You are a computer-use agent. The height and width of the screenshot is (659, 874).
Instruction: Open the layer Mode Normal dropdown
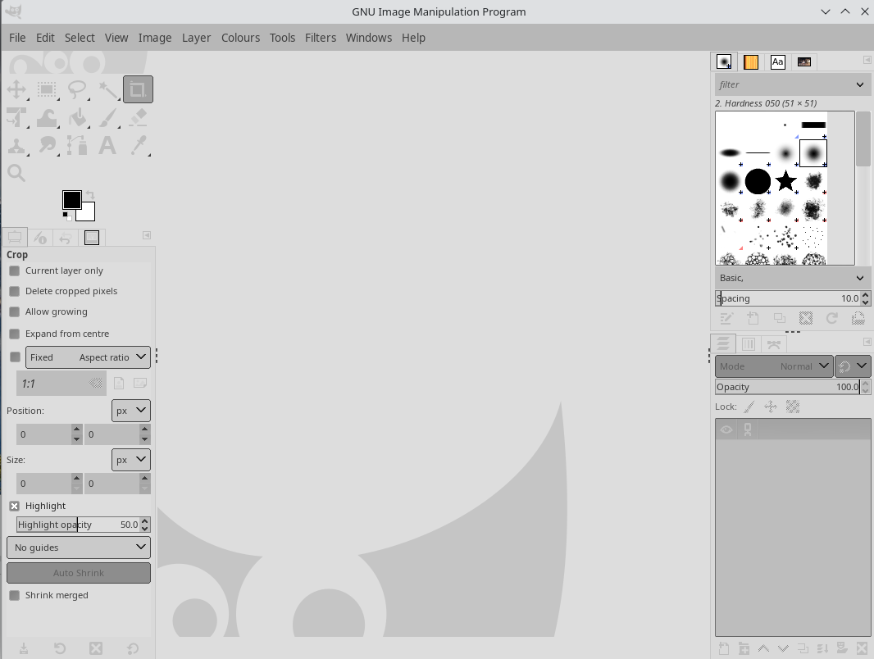click(x=774, y=366)
